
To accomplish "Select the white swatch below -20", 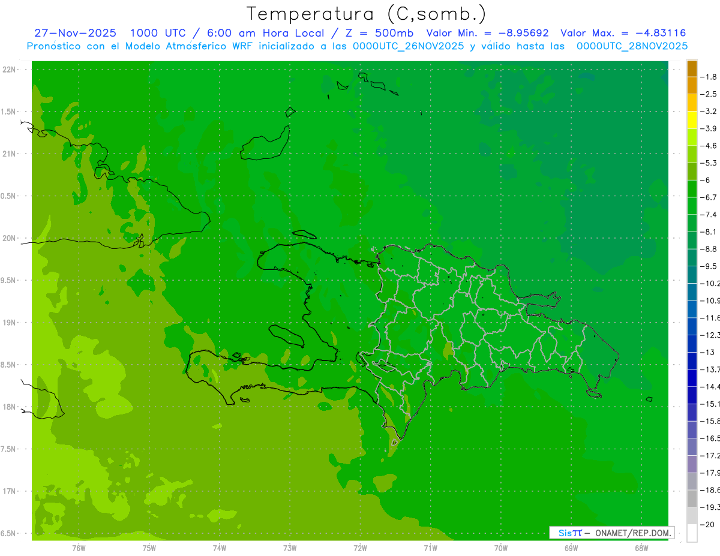I will pyautogui.click(x=692, y=533).
